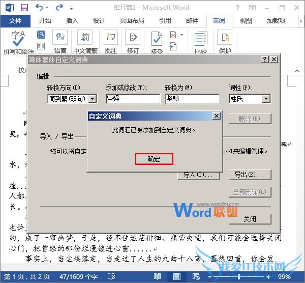Click the Research magnifier book icon
This screenshot has width=305, height=283.
click(41, 35)
